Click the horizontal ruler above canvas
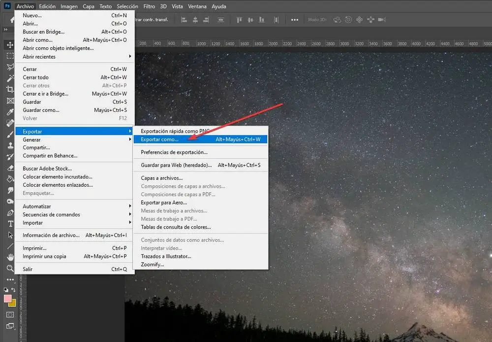This screenshot has height=342, width=492. [x=313, y=43]
